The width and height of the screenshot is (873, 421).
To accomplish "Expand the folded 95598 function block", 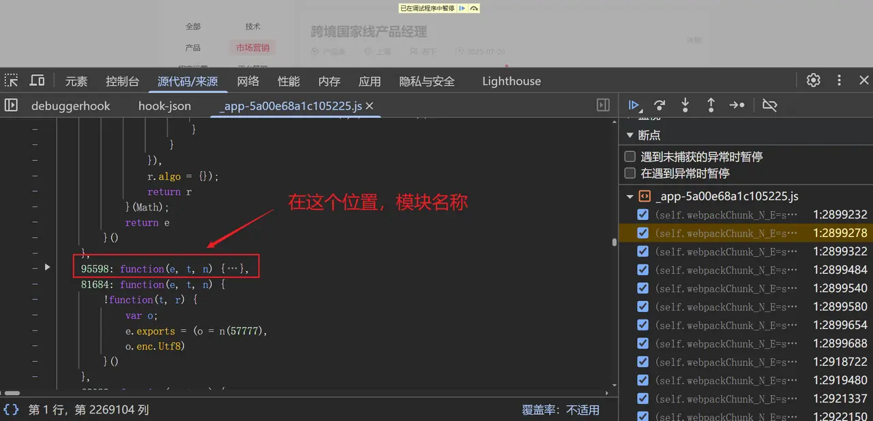I will [47, 268].
